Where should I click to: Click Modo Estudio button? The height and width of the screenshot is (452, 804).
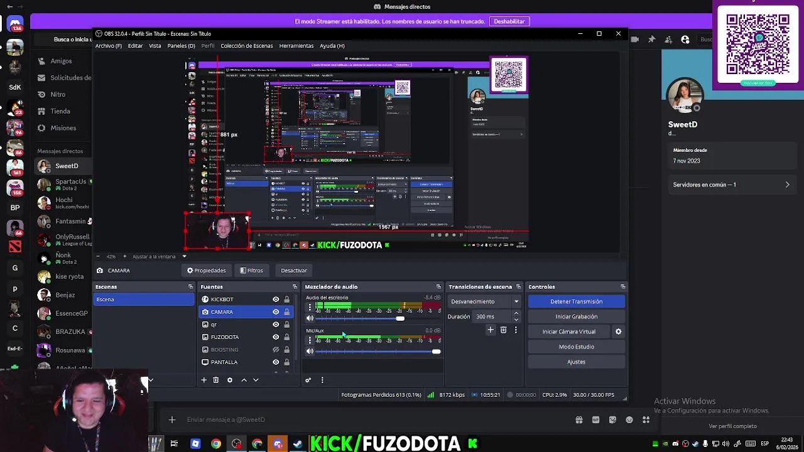[x=576, y=347]
